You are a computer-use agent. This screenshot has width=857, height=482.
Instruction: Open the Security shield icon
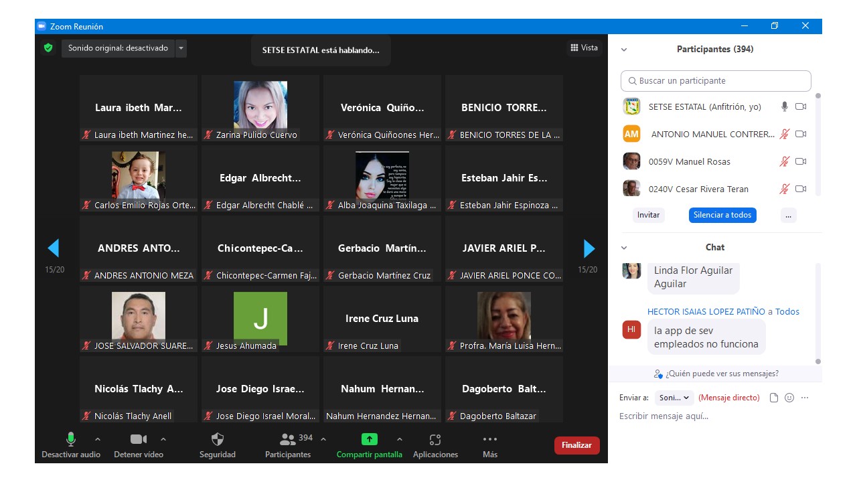click(218, 440)
